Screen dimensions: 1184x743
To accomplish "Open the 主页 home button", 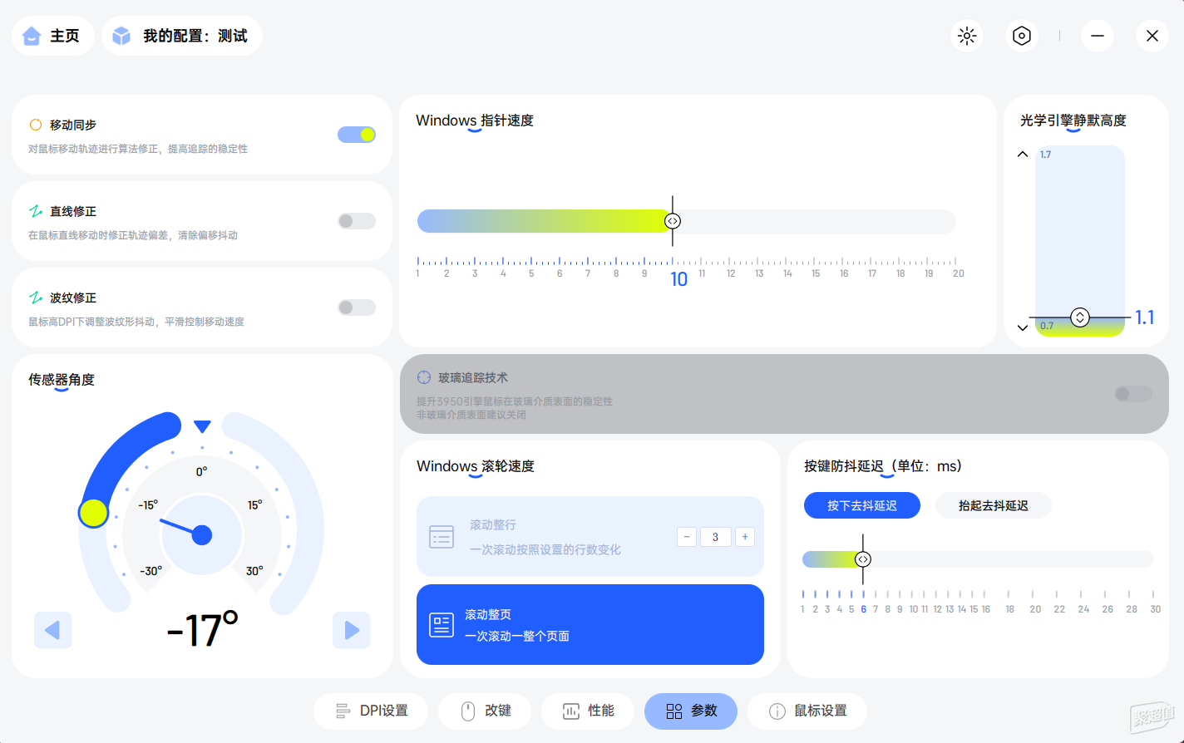I will coord(52,36).
